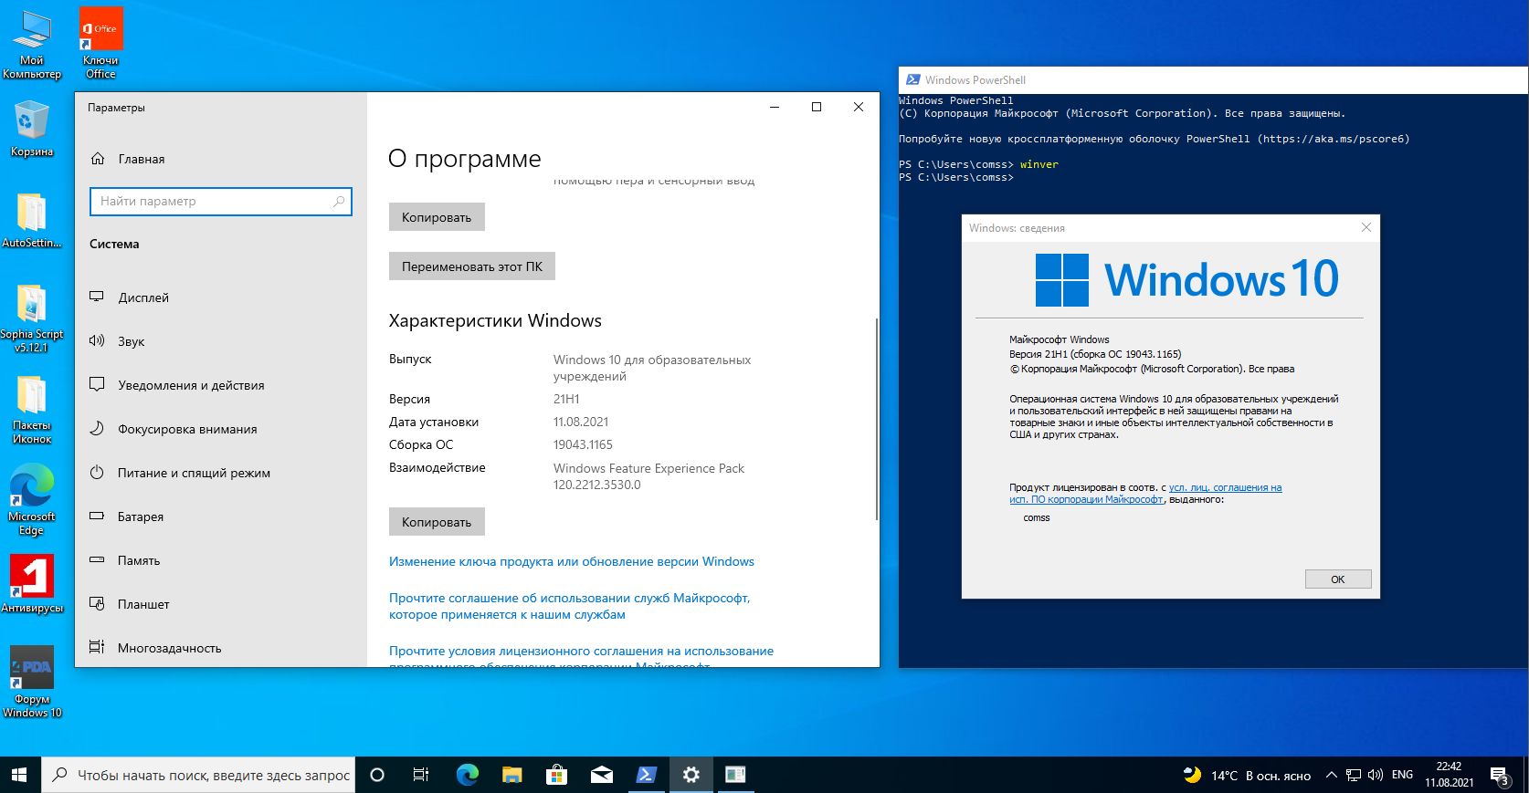The image size is (1529, 793).
Task: Click Переименовать этот ПК
Action: (x=472, y=266)
